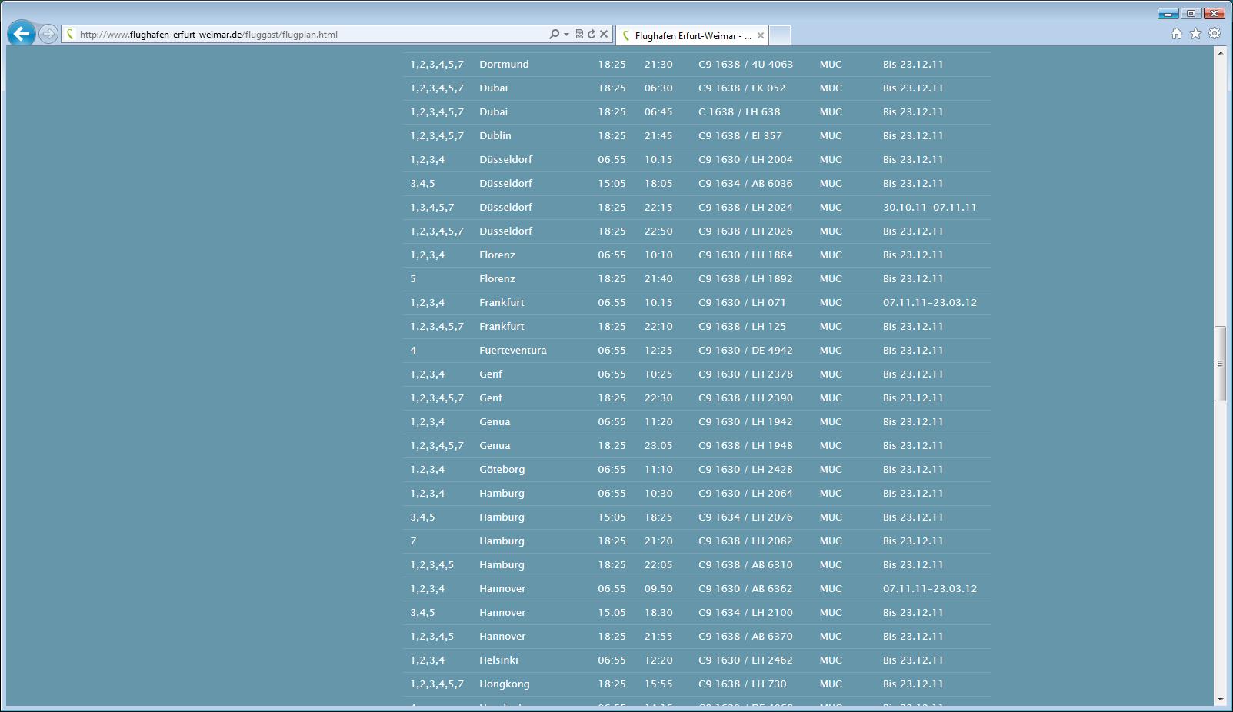Screen dimensions: 1233x712
Task: Open the Tools gear icon
Action: pos(1215,33)
